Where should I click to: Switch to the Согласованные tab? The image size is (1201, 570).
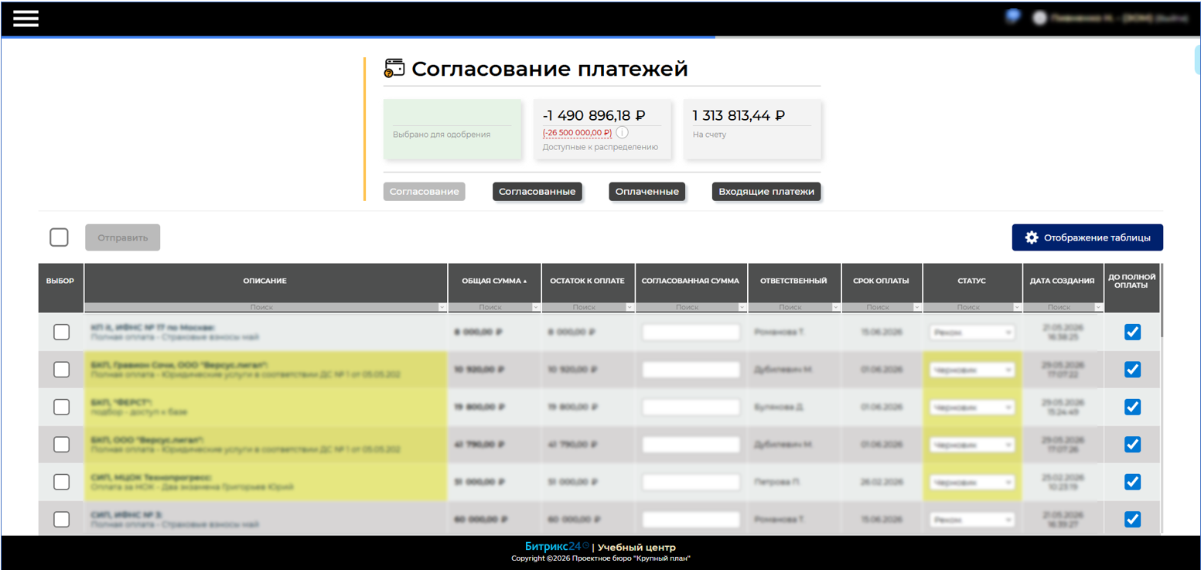537,191
